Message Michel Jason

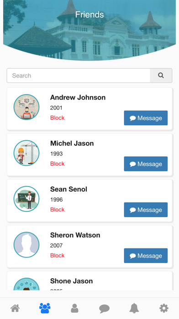click(x=146, y=164)
